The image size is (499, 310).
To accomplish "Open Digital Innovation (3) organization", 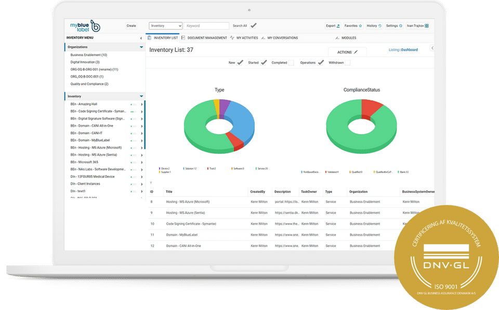I will [x=85, y=62].
